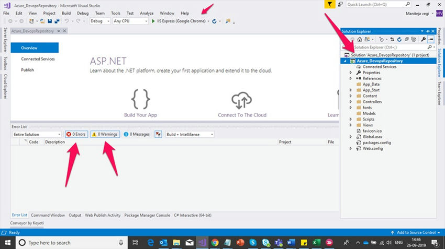Screen dimensions: 445x249
Task: Pin the Azure_DevopsRepository document tab
Action: tap(59, 31)
